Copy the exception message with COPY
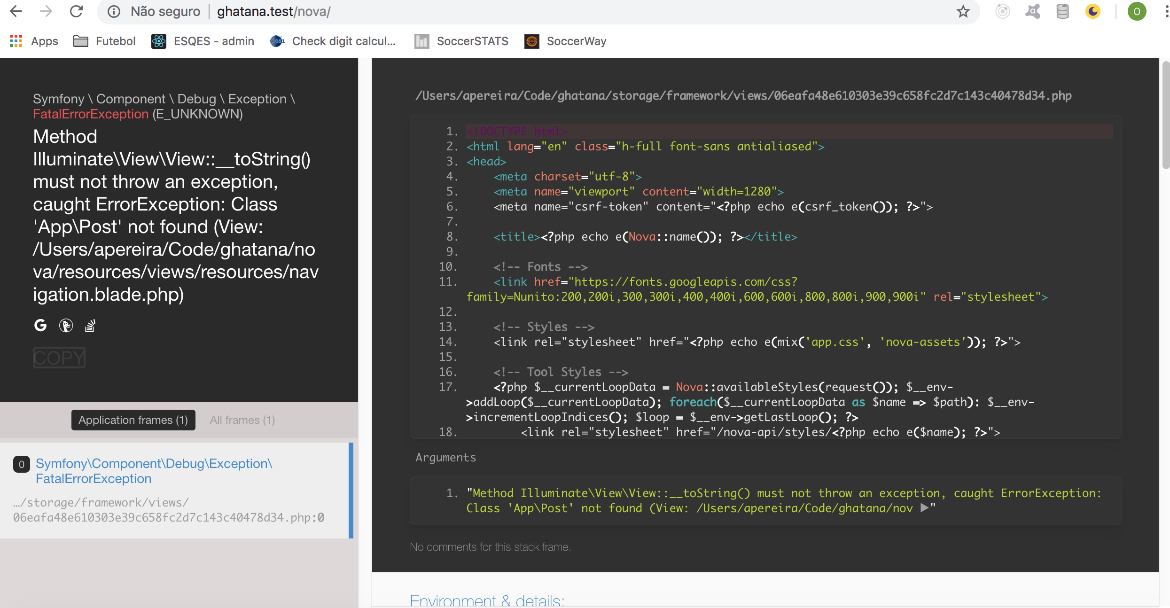 tap(59, 358)
